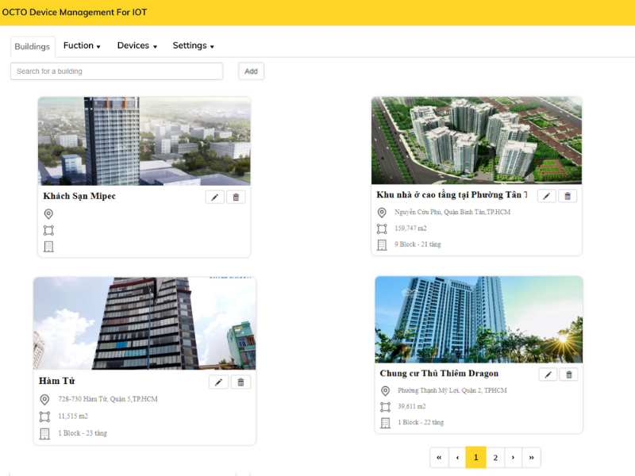Open the Hàm Tử building photo
The image size is (635, 476).
pyautogui.click(x=144, y=323)
